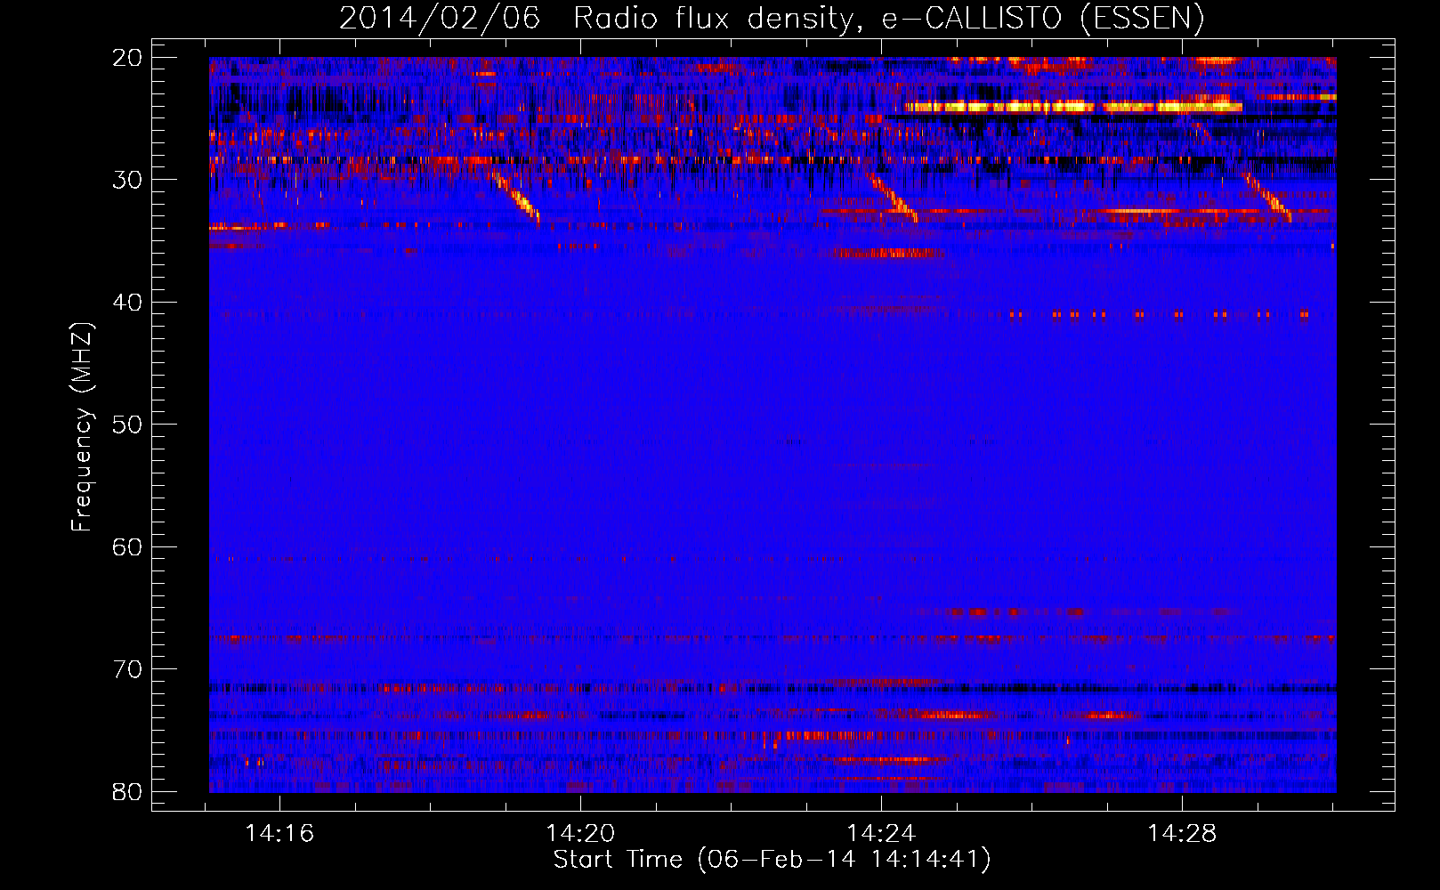
Task: Click the '50' frequency tick label
Action: 127,425
